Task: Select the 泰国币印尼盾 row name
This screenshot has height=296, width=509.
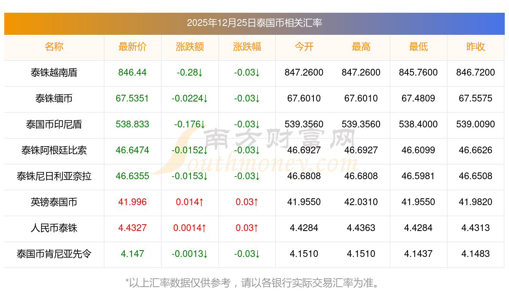Action: 54,124
